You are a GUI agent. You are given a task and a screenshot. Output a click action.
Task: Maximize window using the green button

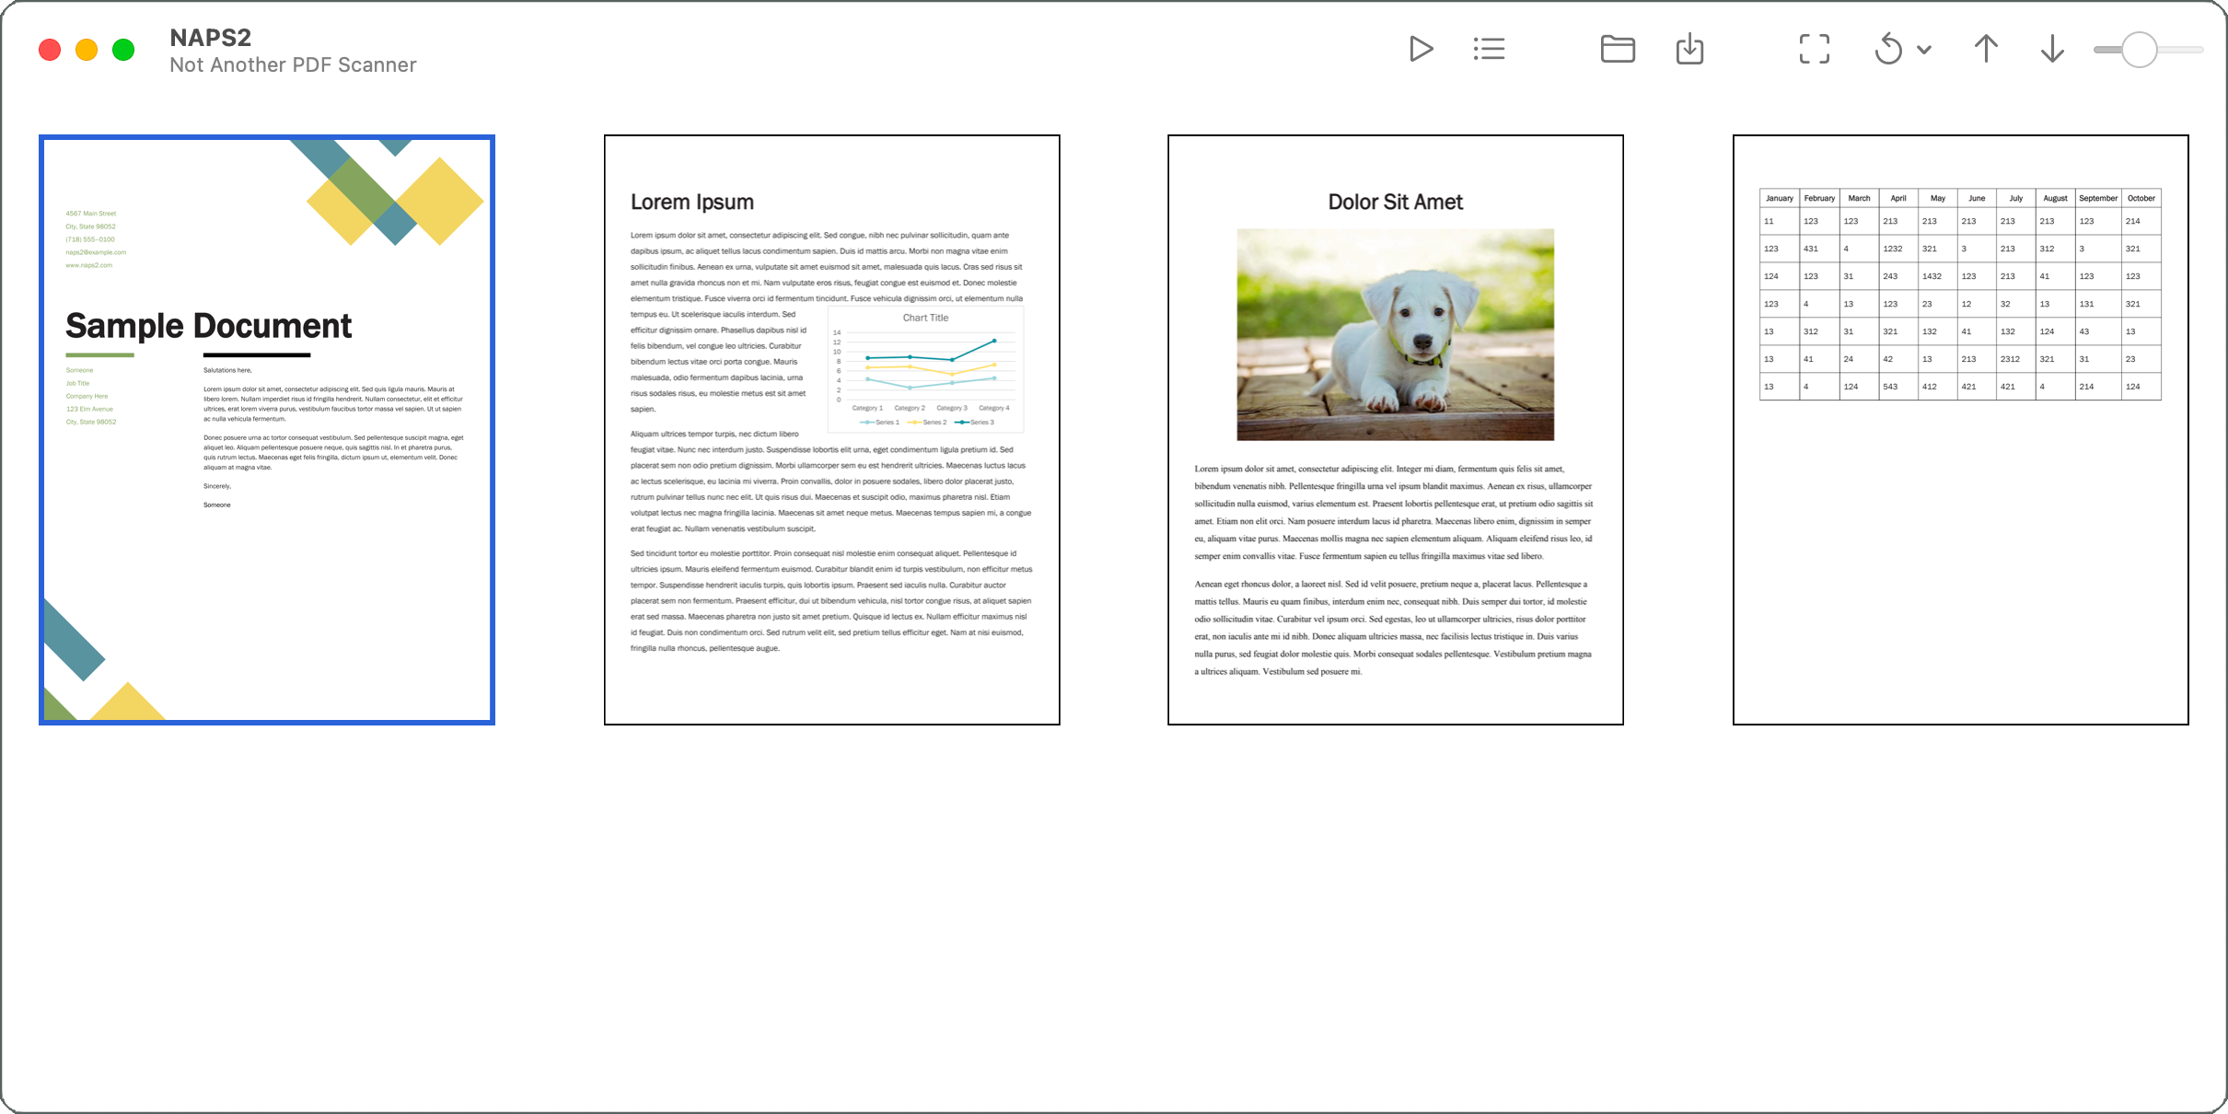click(x=123, y=50)
